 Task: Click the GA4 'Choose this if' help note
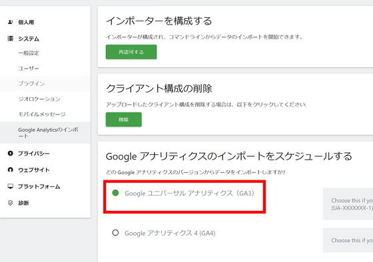[348, 240]
